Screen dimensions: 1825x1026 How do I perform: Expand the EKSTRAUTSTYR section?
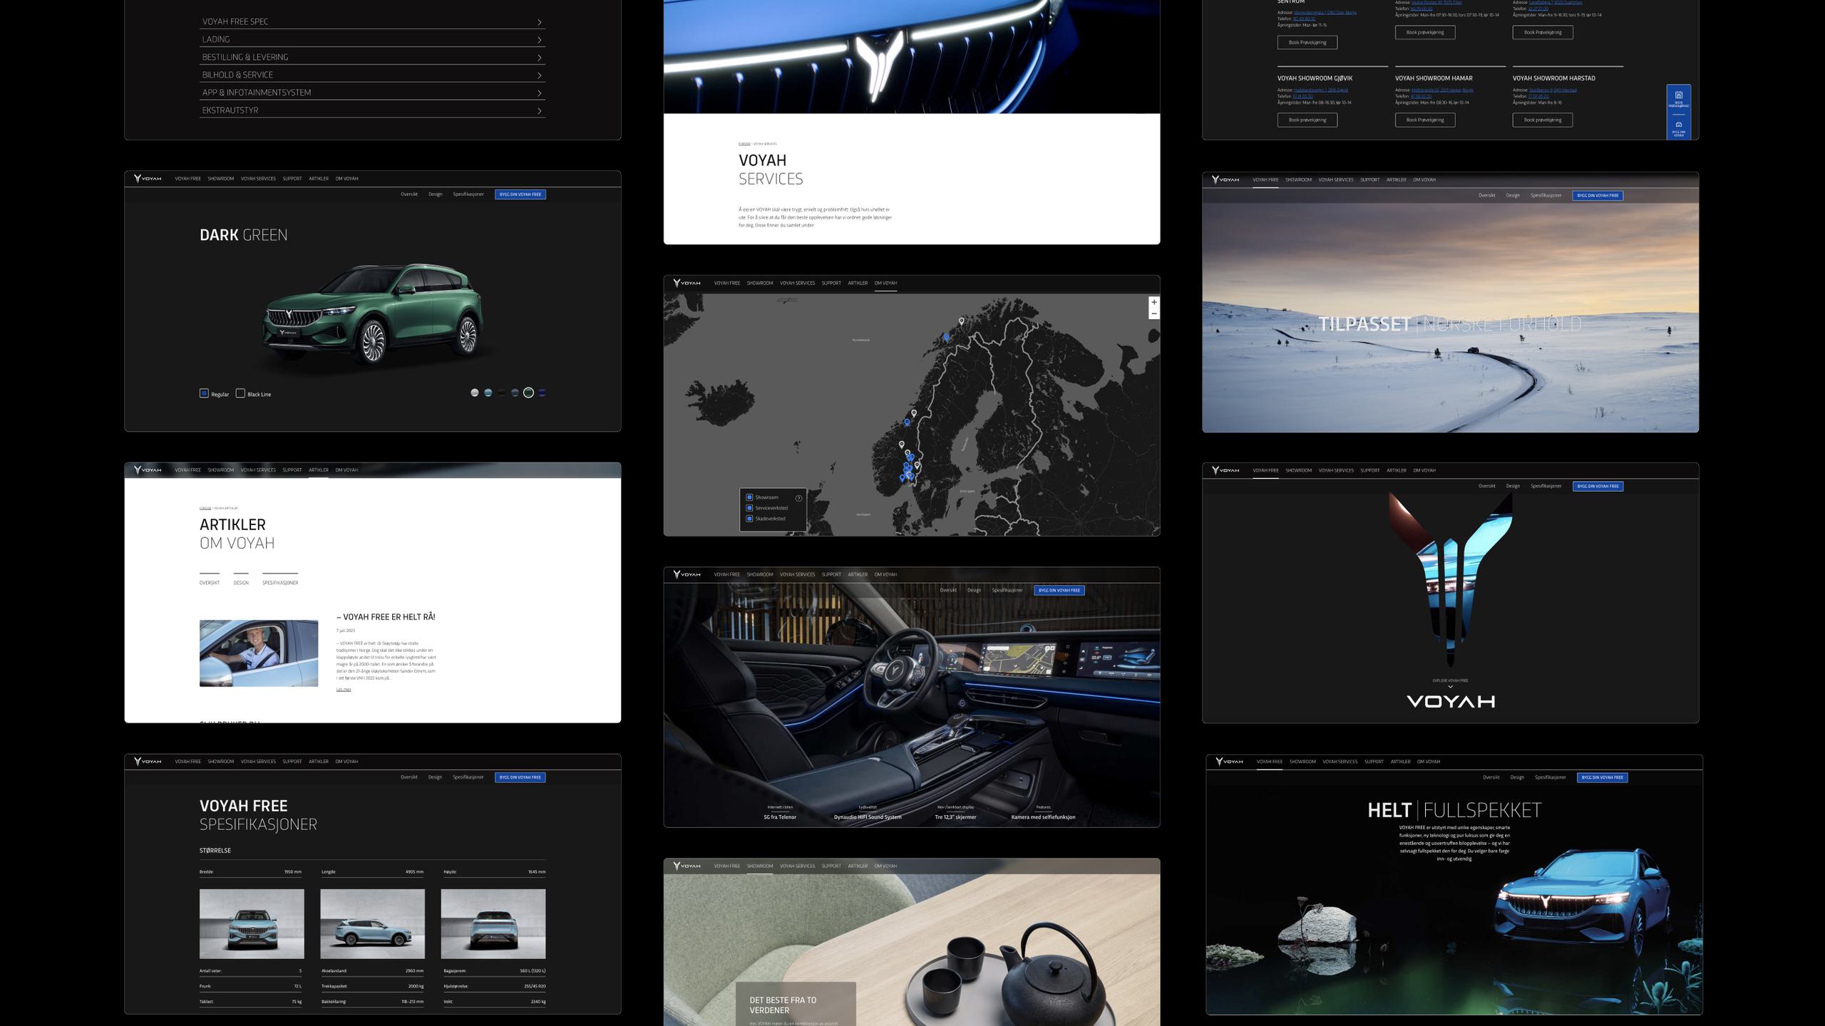click(539, 110)
